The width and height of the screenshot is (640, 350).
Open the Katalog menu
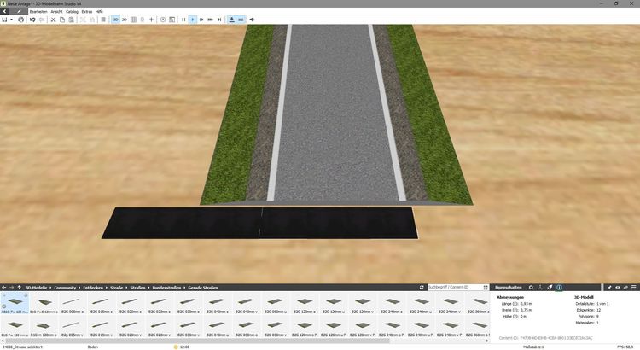(73, 11)
